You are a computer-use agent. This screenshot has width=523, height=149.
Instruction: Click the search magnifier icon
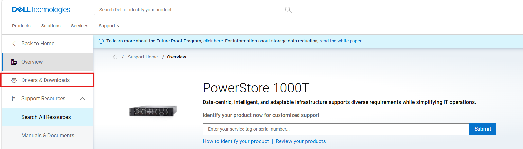(288, 10)
